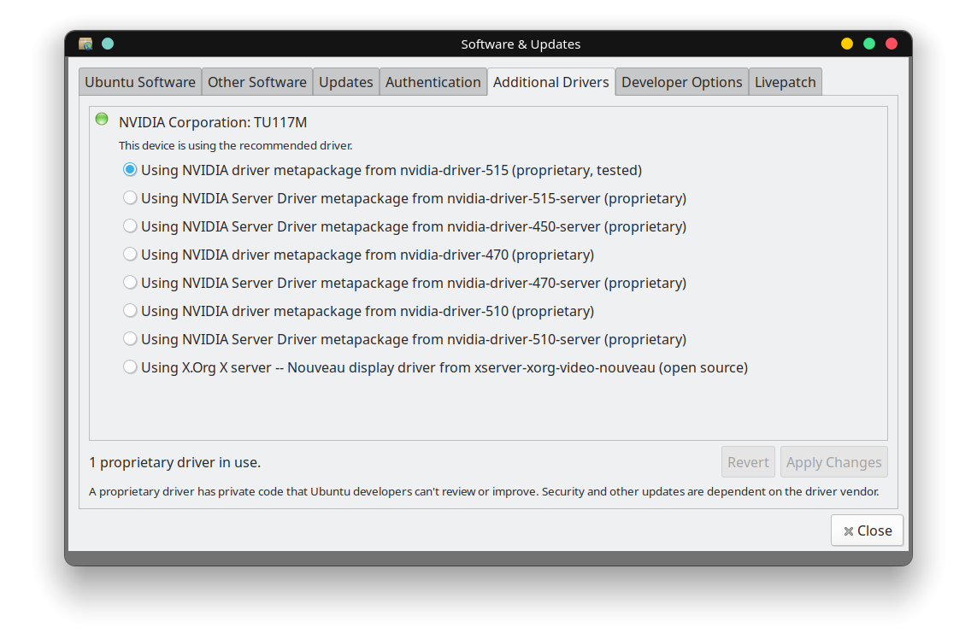Choose the nvidia-driver-515-server driver option

(130, 198)
